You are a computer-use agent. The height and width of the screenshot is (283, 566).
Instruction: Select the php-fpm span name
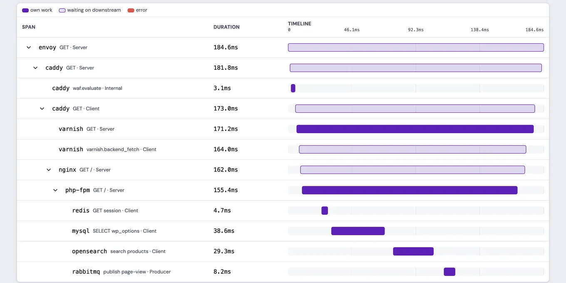pos(77,190)
